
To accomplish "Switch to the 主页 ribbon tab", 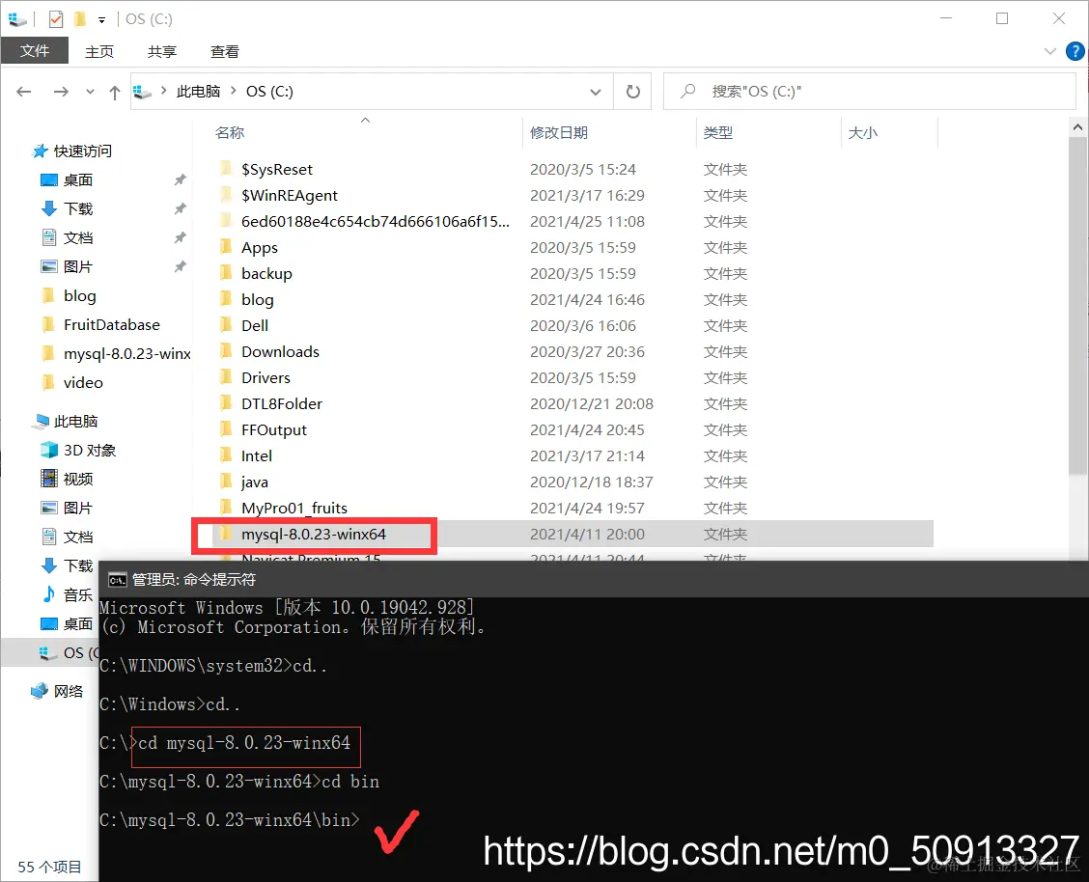I will point(99,51).
